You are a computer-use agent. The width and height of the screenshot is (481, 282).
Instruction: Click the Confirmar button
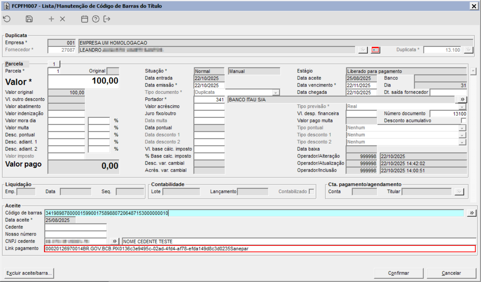point(399,273)
